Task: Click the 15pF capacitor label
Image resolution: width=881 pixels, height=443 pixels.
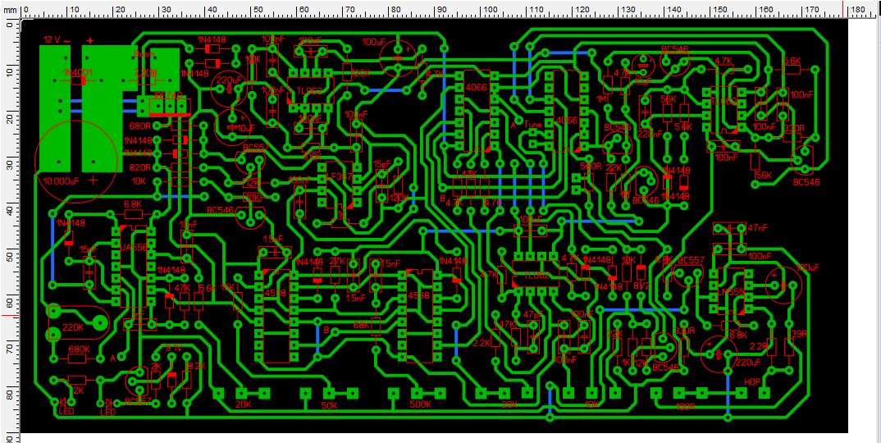Action: click(381, 163)
